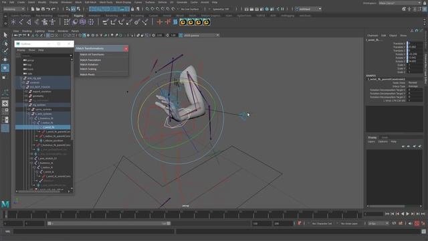This screenshot has width=428, height=241.
Task: Click the last yellow eye shelf icon
Action: coord(207,22)
